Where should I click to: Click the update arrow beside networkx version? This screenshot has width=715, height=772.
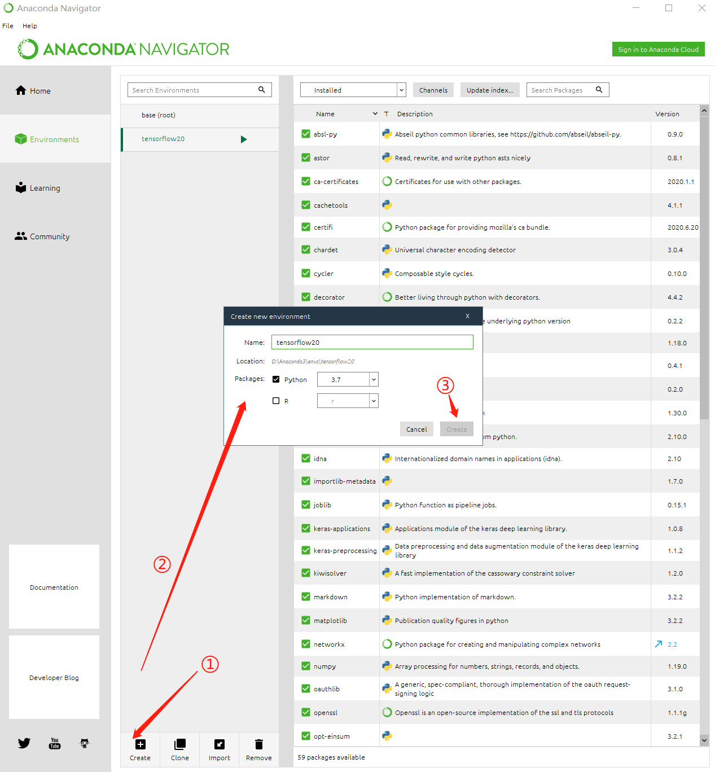point(659,644)
